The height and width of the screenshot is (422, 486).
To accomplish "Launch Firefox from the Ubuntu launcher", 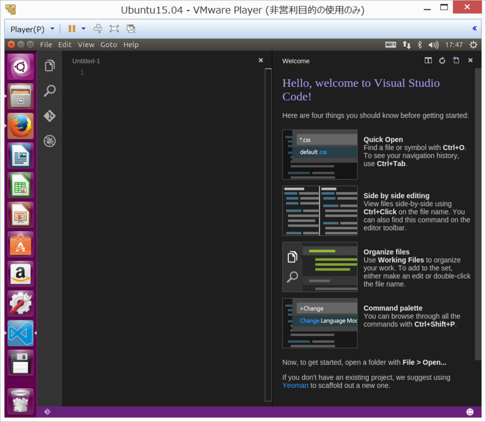I will 21,126.
